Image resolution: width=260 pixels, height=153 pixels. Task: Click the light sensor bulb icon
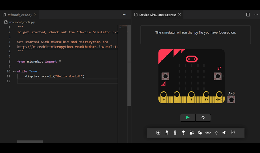(183, 133)
